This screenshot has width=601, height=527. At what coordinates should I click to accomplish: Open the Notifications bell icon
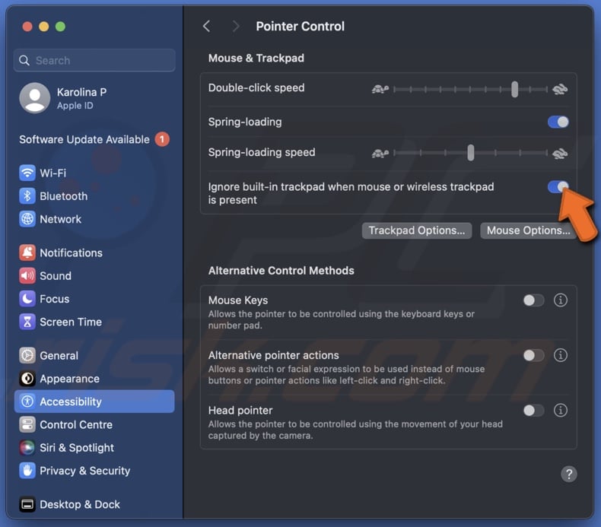[27, 252]
